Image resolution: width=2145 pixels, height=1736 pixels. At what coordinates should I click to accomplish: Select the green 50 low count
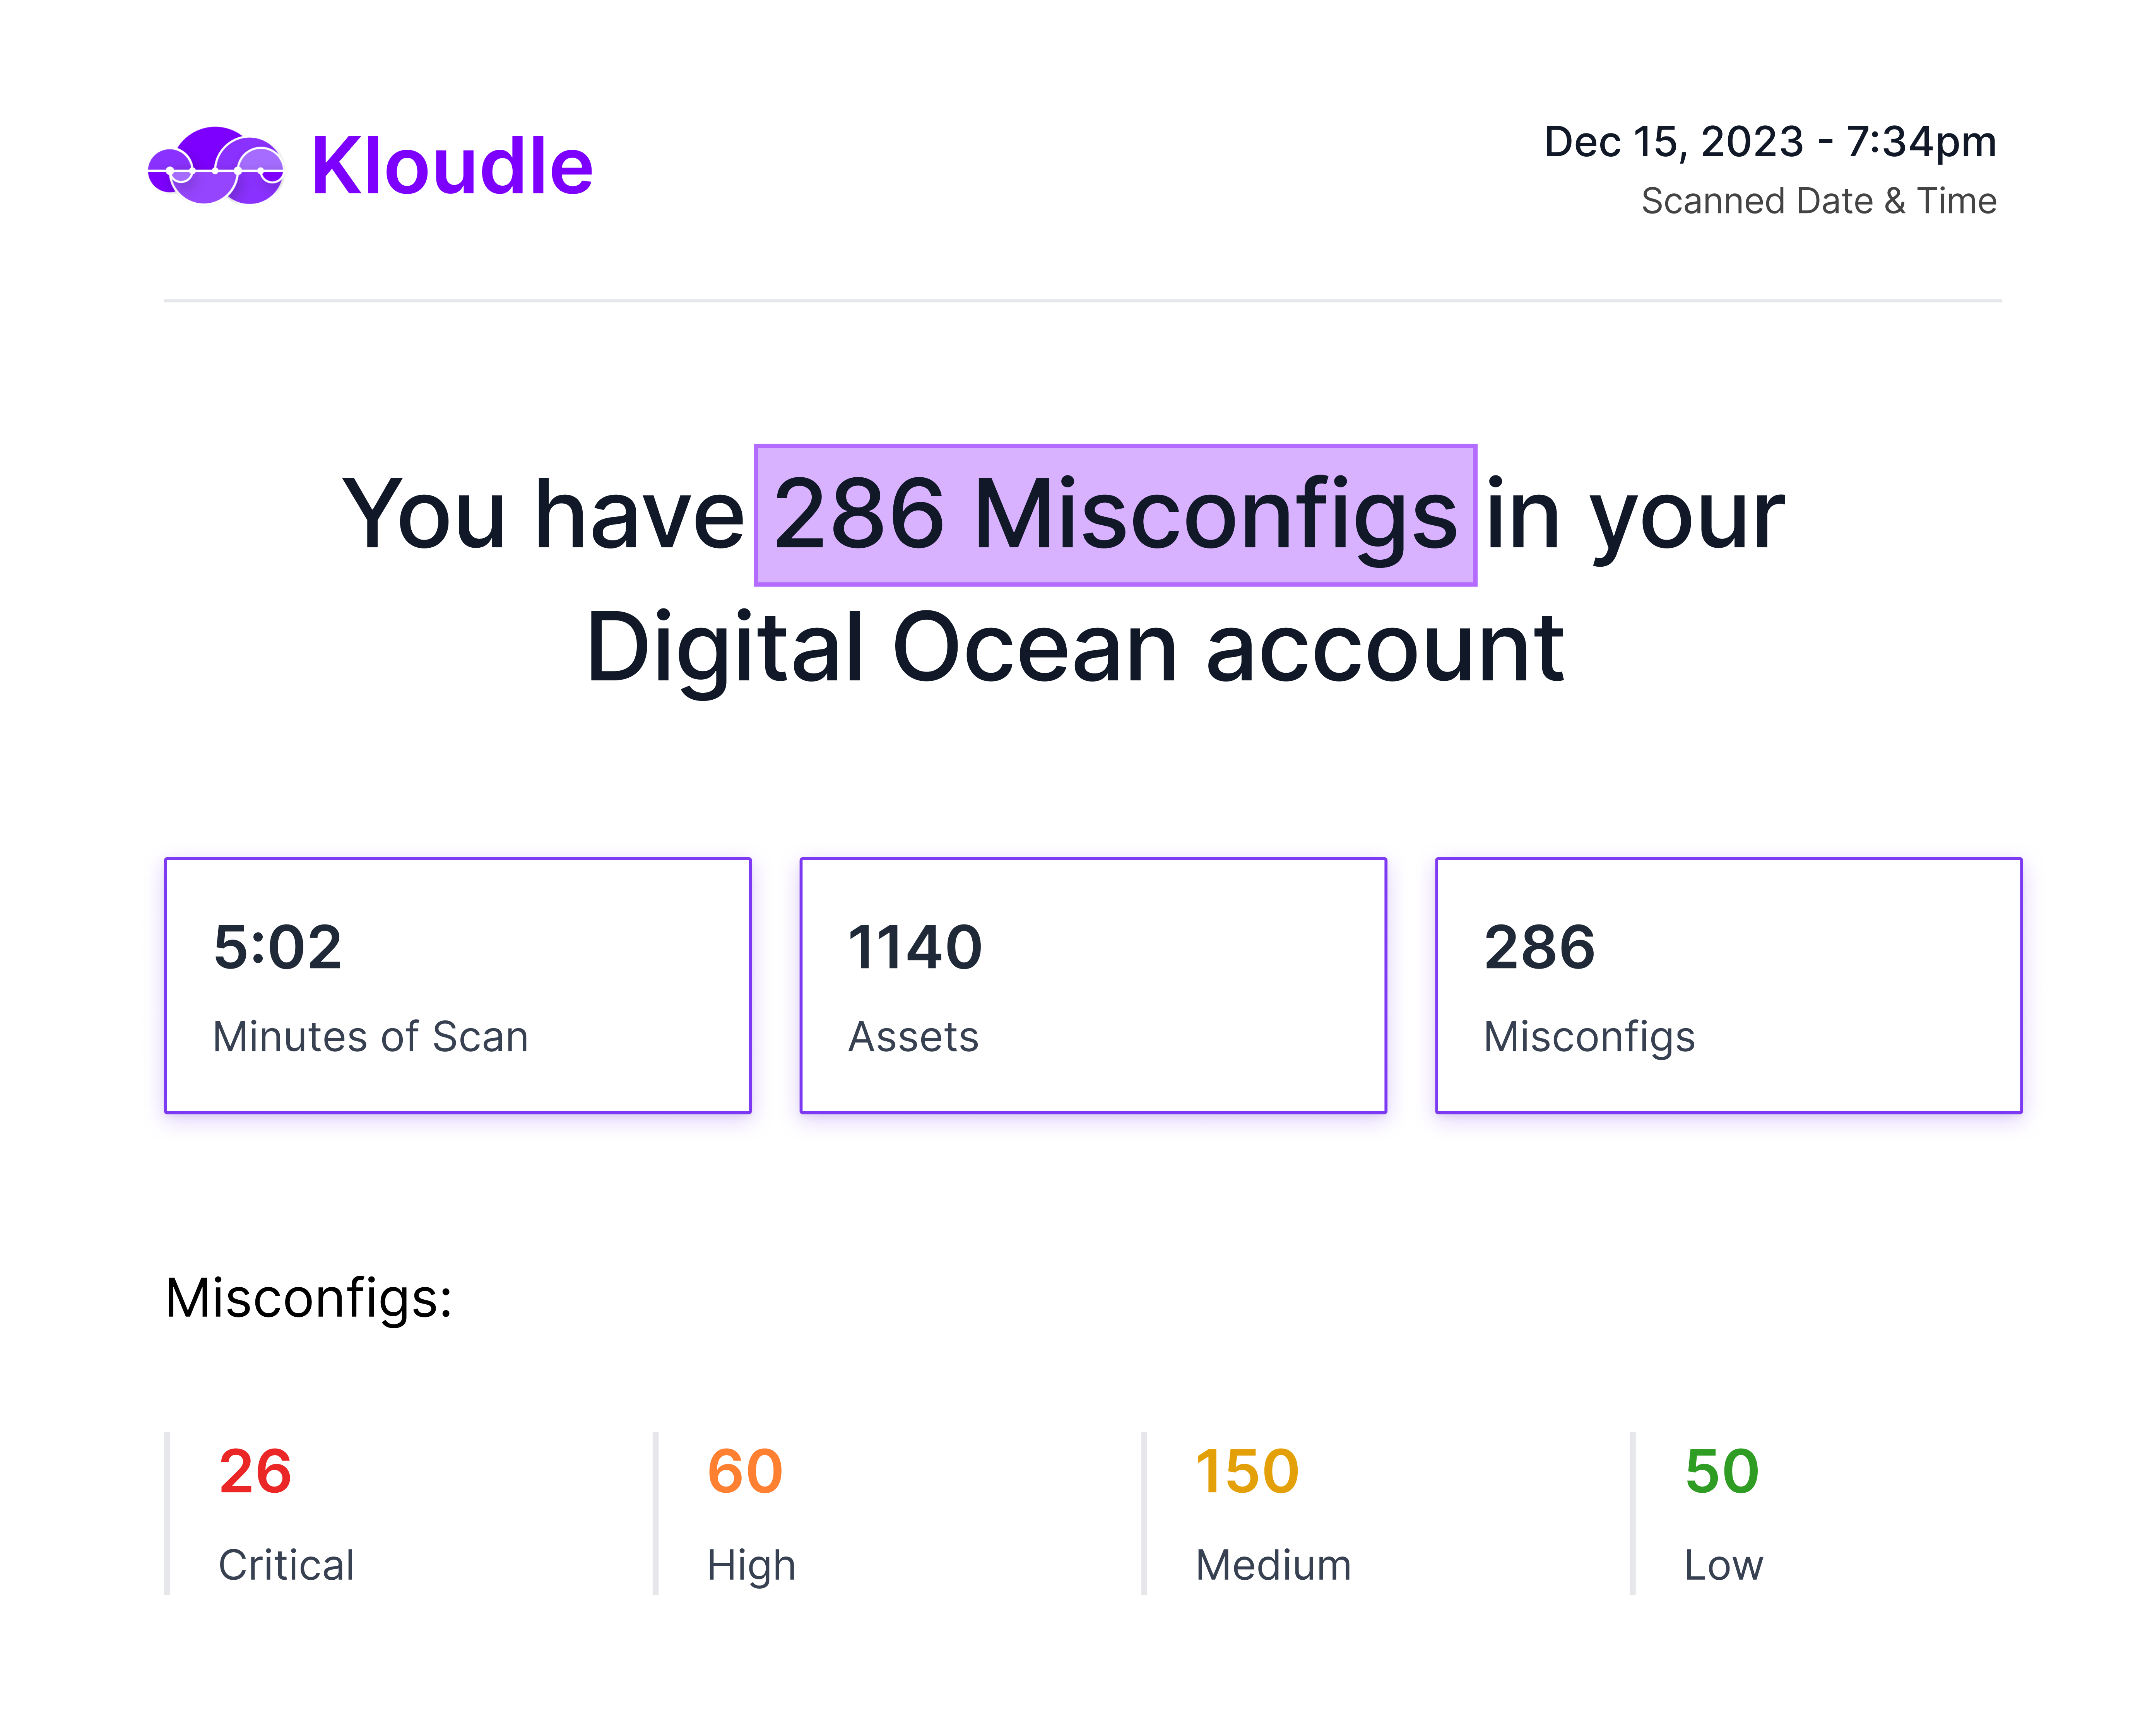coord(1721,1472)
